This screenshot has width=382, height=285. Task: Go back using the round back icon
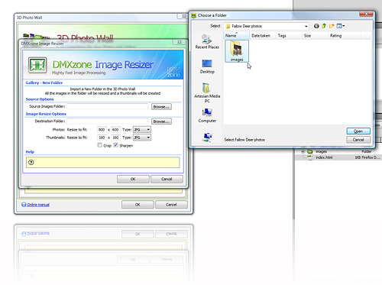(316, 26)
